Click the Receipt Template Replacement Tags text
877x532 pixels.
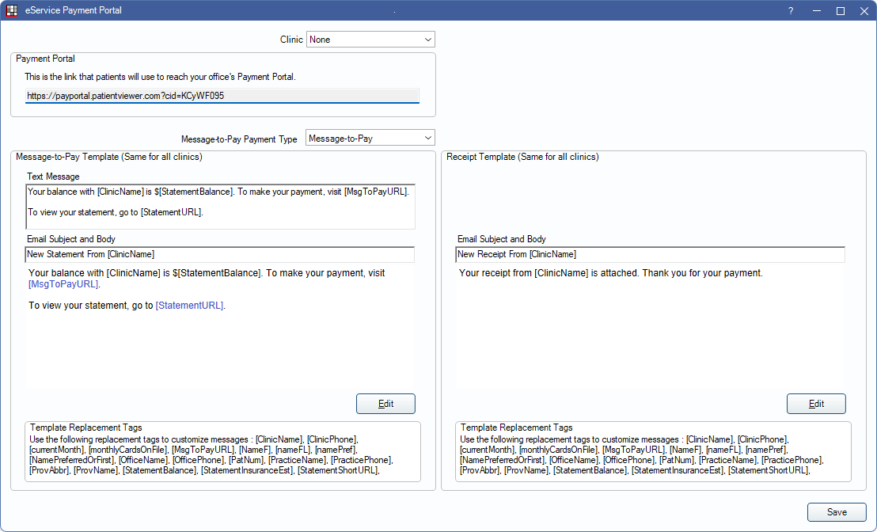(x=652, y=455)
